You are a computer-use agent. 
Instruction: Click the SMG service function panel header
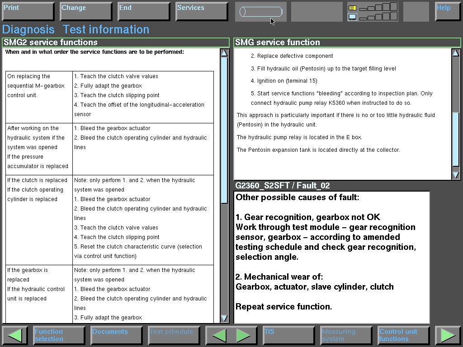(x=347, y=42)
